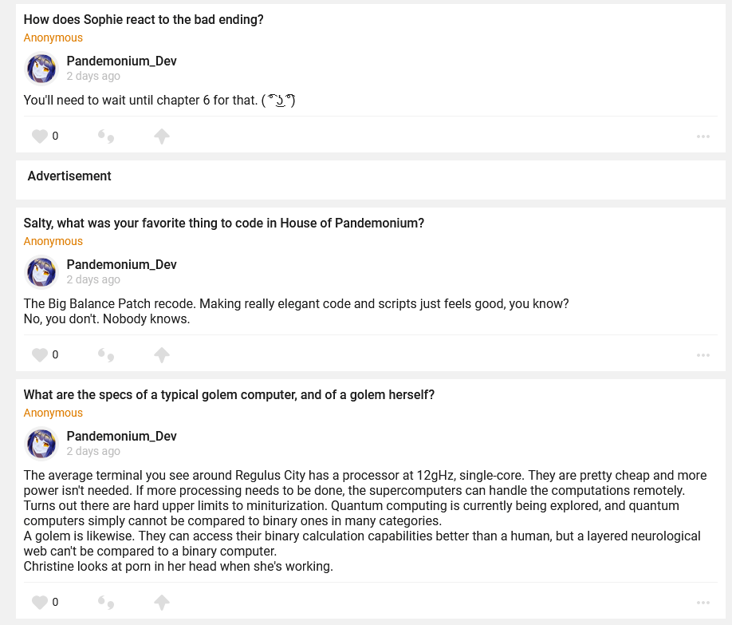The image size is (732, 625).
Task: Share the golem computer specs answer
Action: pos(162,603)
